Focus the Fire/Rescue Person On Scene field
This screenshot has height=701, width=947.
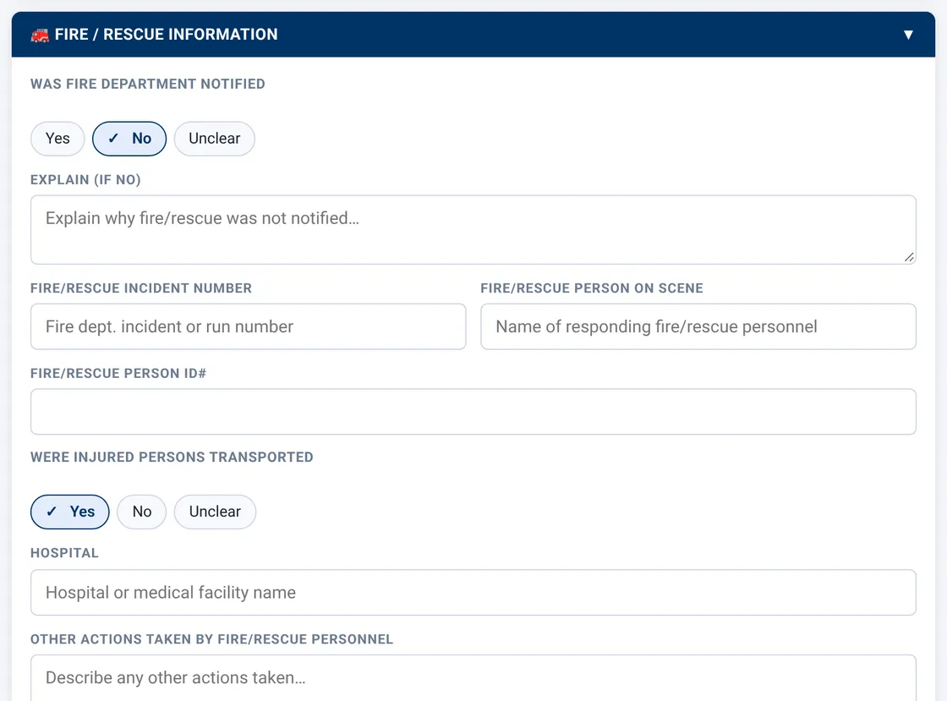coord(698,326)
